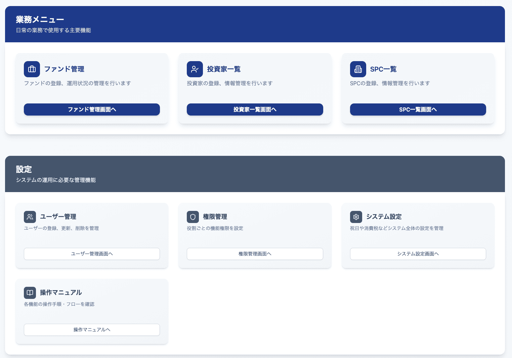Select the SPC一覧 card heading
This screenshot has width=512, height=358.
pyautogui.click(x=383, y=69)
